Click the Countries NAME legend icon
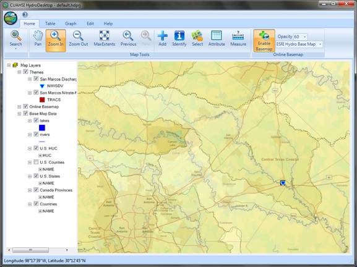 pos(40,211)
